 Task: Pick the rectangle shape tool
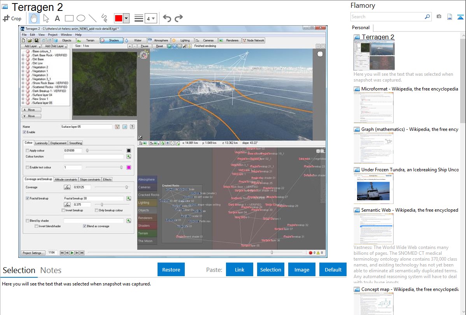click(69, 18)
